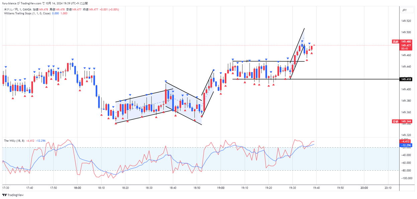417x199 pixels.
Task: Select the 米ドル/円 symbol title legend
Action: coord(10,10)
